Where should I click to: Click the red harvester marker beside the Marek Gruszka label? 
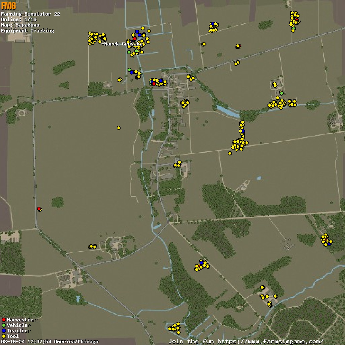point(134,39)
